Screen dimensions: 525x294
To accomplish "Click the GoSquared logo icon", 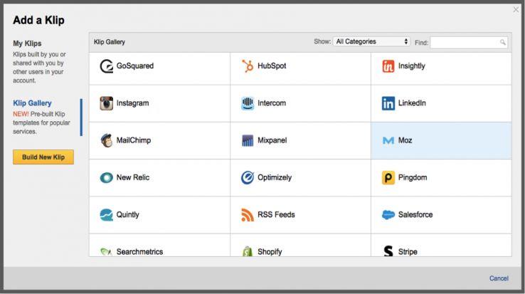I will (x=107, y=66).
